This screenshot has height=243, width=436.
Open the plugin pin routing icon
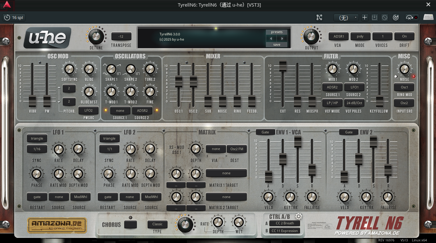coord(319,18)
